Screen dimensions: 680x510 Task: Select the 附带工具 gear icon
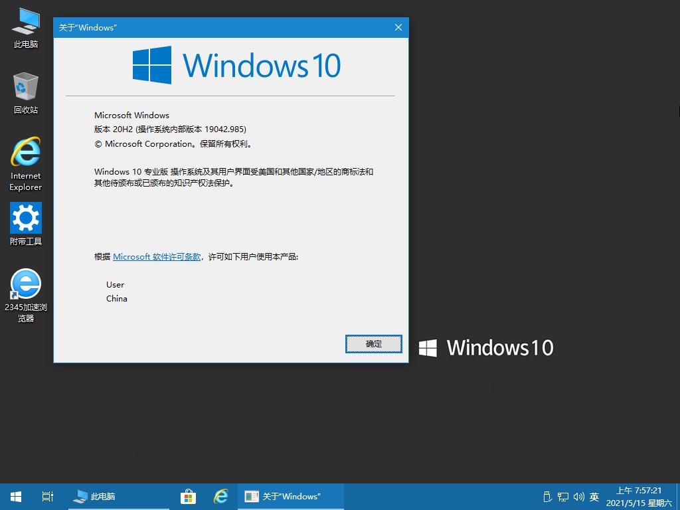(x=26, y=224)
